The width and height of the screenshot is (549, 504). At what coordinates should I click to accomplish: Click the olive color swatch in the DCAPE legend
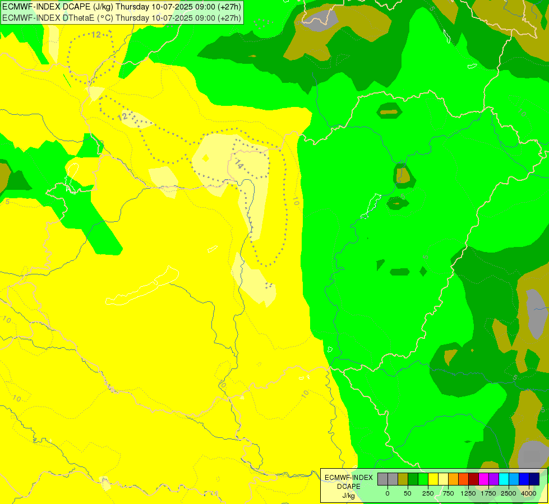[x=403, y=479]
